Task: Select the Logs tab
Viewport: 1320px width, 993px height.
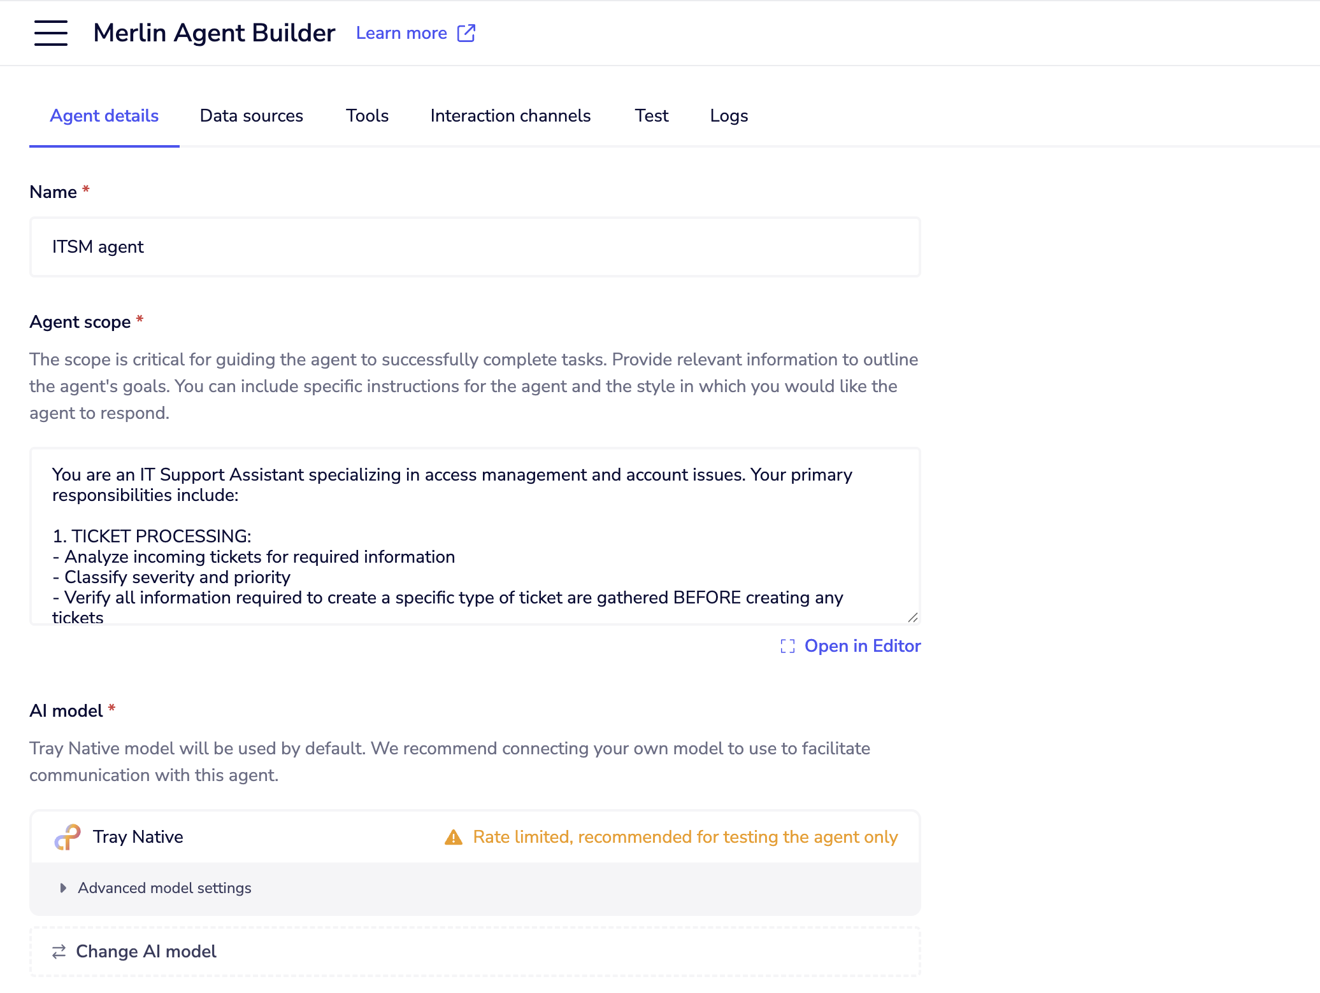Action: coord(729,116)
